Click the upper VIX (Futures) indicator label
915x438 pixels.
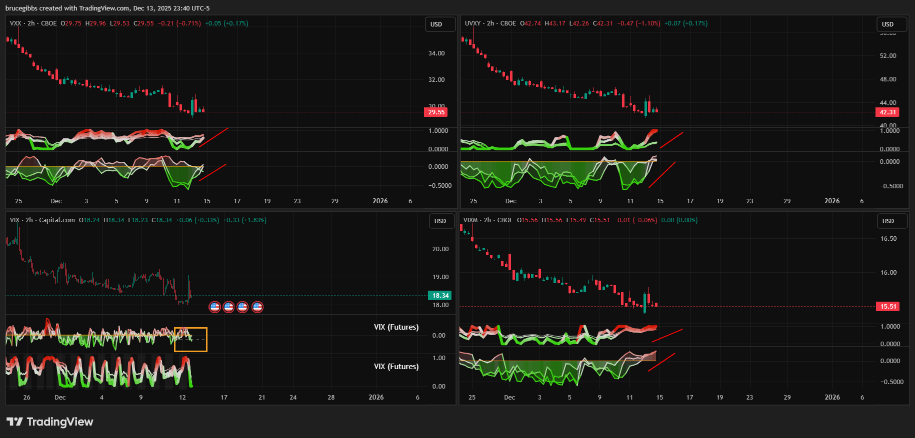[x=396, y=327]
